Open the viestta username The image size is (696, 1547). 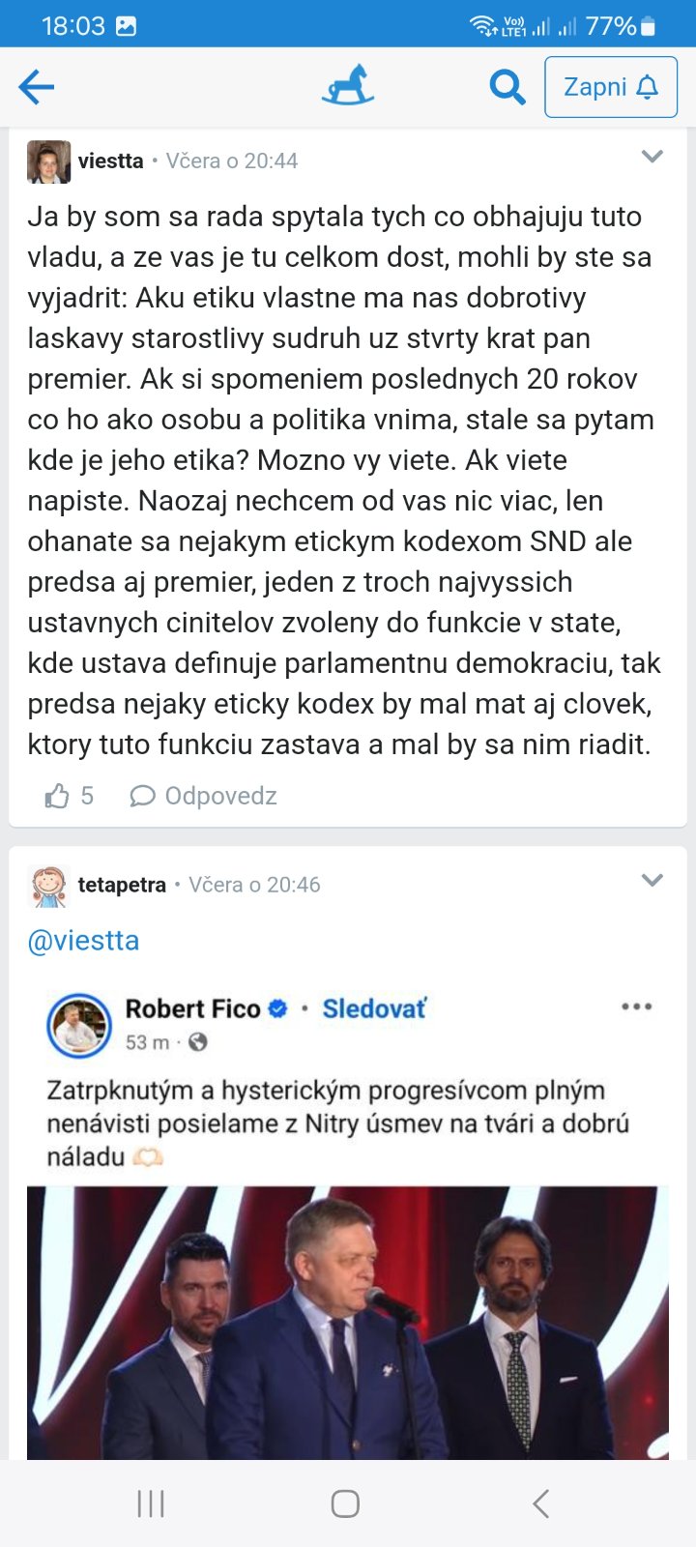(111, 161)
